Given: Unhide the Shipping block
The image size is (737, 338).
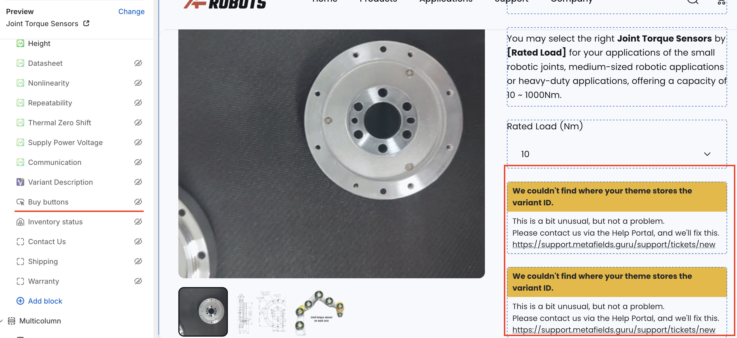Looking at the screenshot, I should 138,261.
